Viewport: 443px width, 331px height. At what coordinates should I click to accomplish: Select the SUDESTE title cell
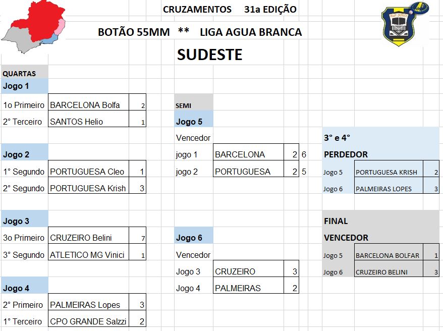click(209, 54)
